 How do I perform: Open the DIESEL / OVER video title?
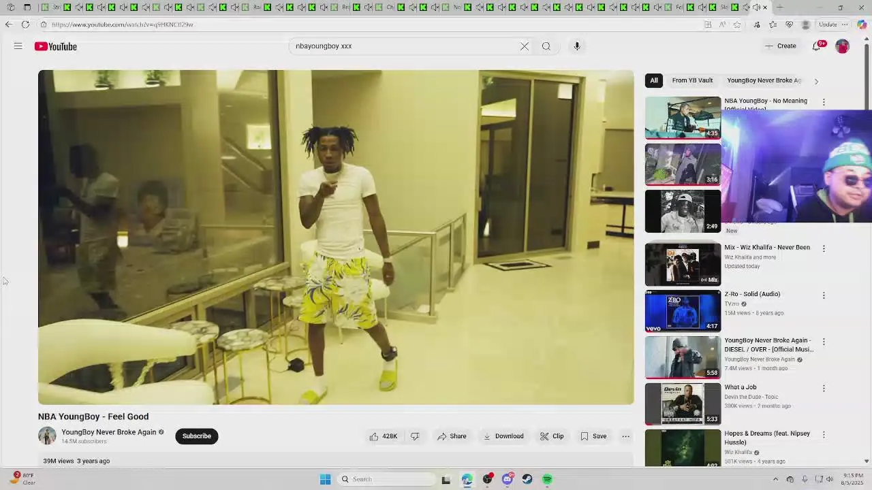pyautogui.click(x=768, y=345)
